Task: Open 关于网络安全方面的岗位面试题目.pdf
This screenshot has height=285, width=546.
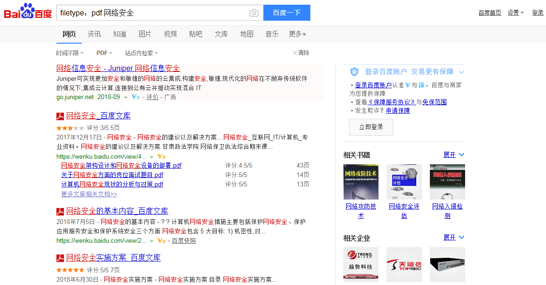Action: [x=112, y=175]
